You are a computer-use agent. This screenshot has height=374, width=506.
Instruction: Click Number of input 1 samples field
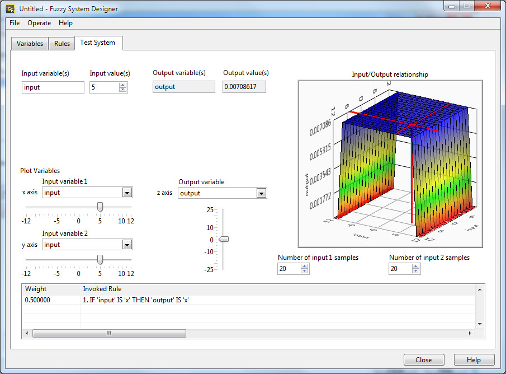click(x=289, y=269)
